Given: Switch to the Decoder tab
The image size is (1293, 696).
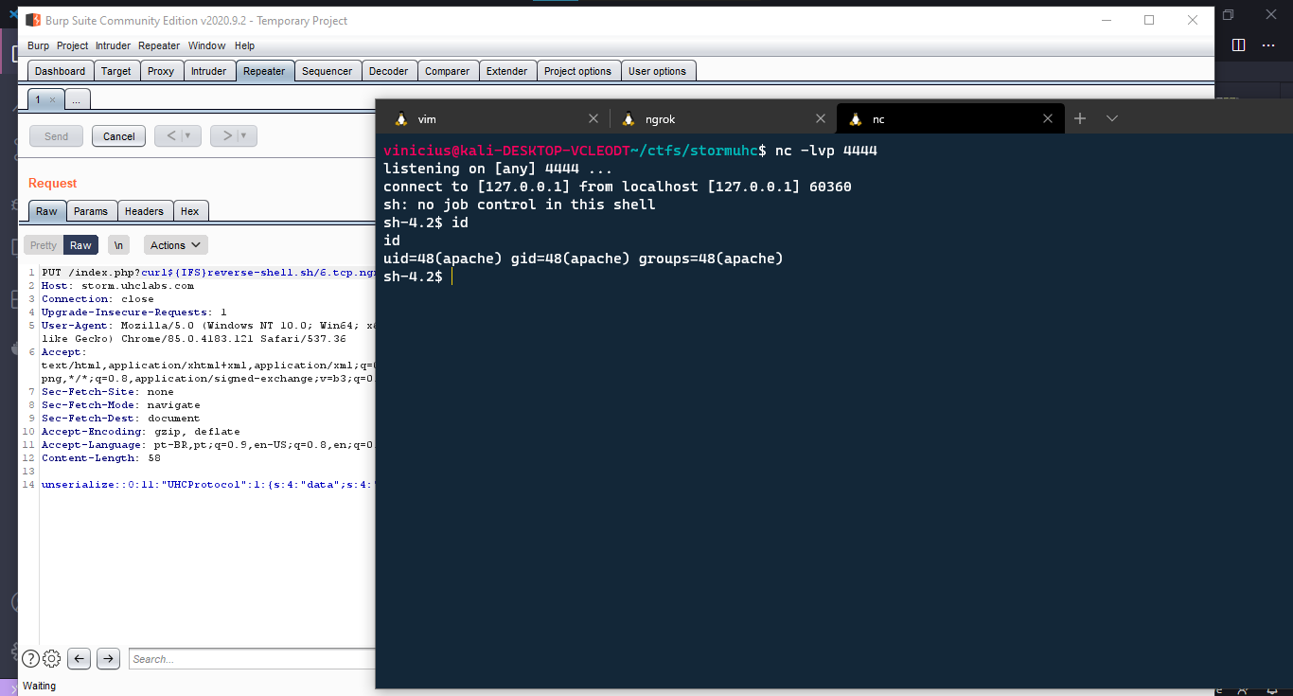Looking at the screenshot, I should 389,71.
